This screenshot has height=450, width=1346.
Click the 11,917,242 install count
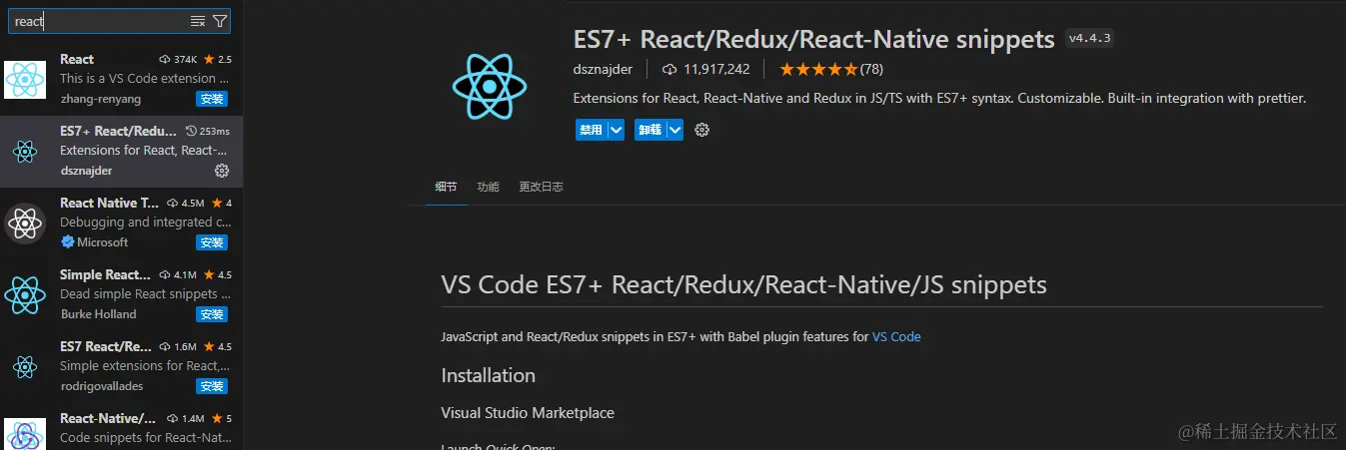(x=705, y=69)
